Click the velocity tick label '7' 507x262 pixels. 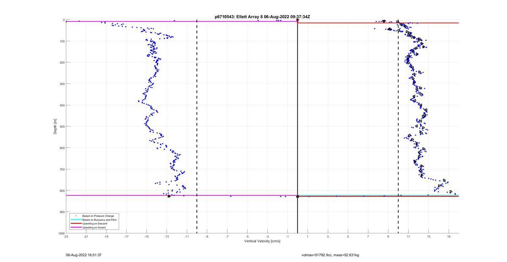coord(368,237)
